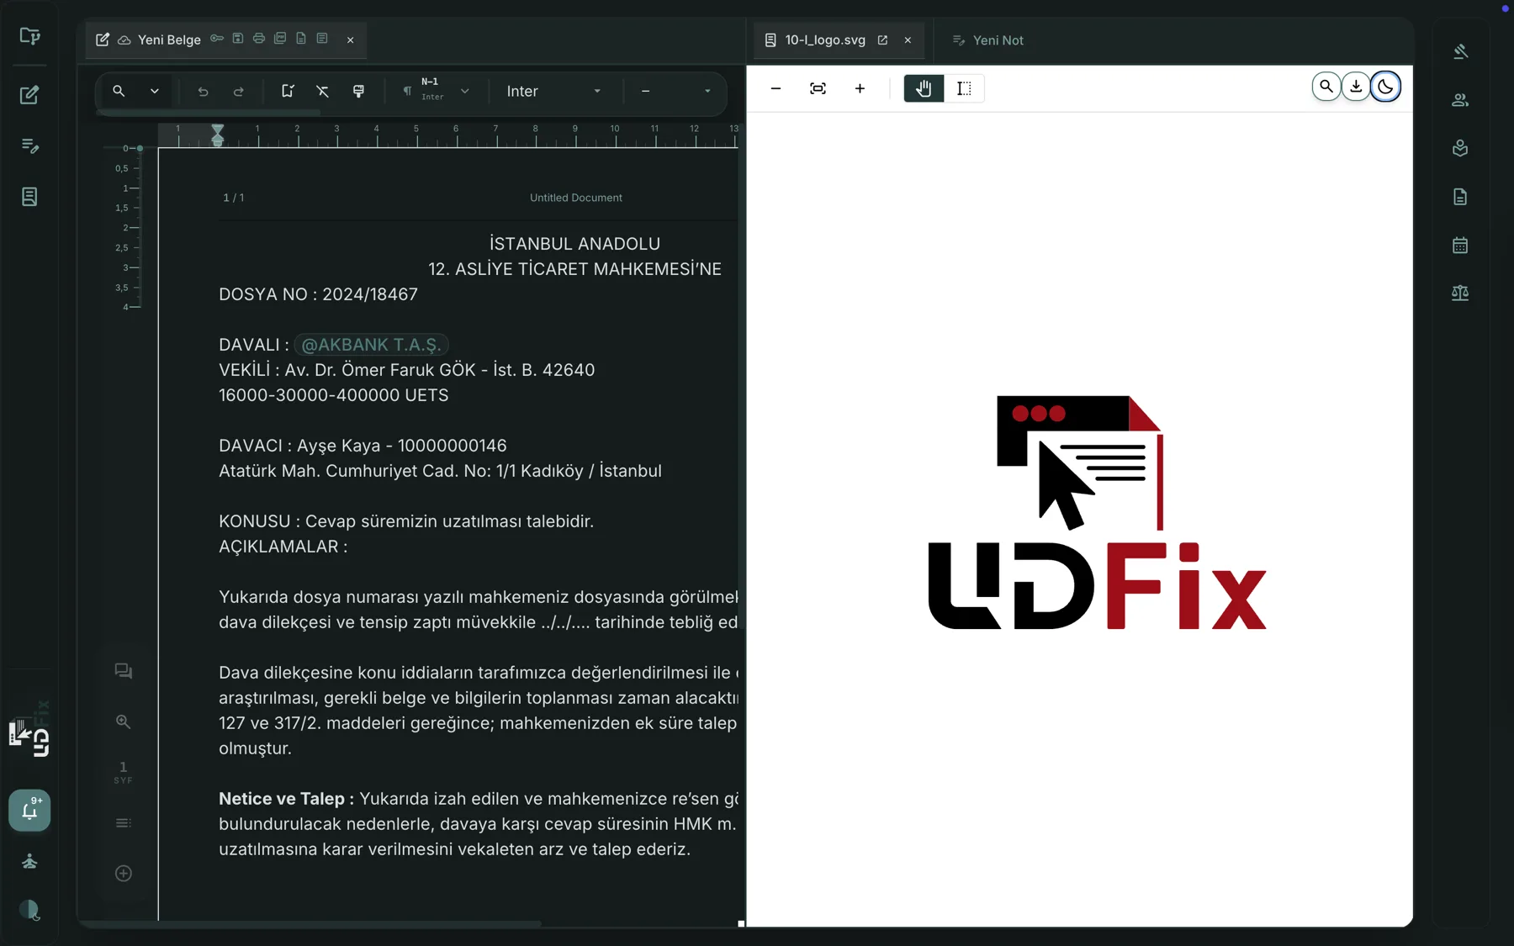Click the plus-circle icon below the document tools
Screen dimensions: 1514x946
click(x=124, y=874)
